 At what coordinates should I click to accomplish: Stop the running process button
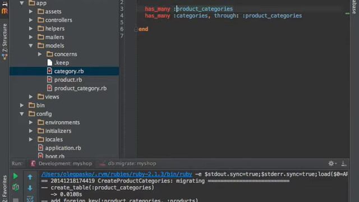16,200
